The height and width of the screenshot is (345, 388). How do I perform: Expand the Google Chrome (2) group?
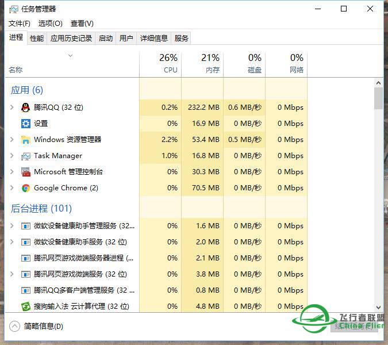(x=11, y=188)
